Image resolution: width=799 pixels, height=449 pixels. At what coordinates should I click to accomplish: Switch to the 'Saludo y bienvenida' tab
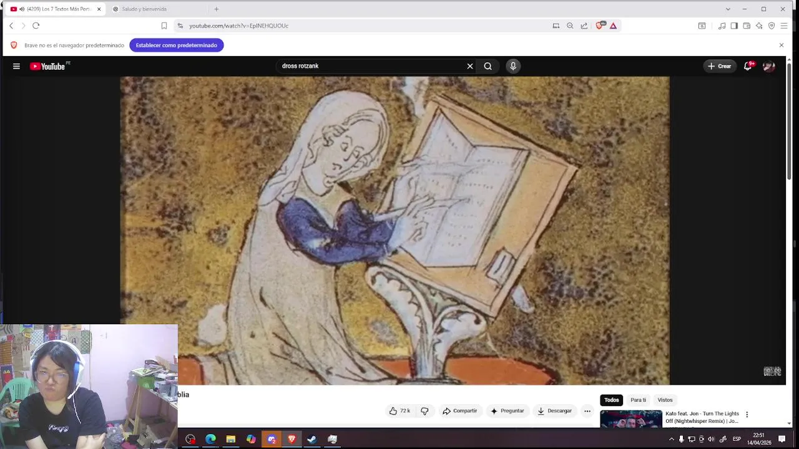[144, 9]
